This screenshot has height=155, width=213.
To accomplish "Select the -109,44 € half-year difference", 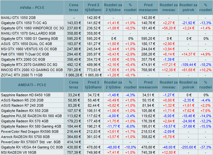I will 188,65.
